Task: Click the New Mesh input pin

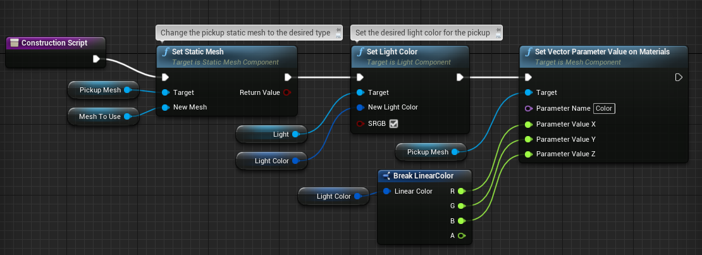Action: (x=165, y=107)
